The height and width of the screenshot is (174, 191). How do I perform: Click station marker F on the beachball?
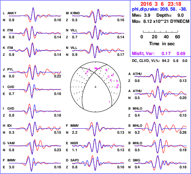[117, 81]
